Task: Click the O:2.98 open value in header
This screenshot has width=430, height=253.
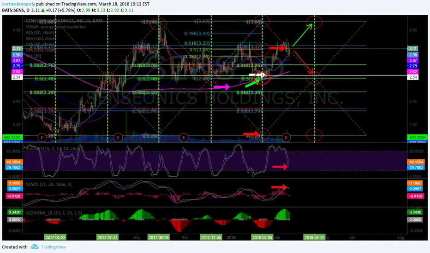Action: click(x=84, y=10)
